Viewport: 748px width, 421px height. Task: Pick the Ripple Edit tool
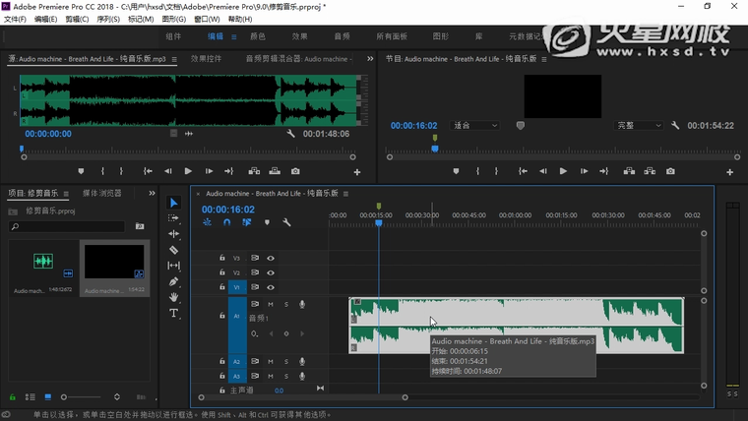(x=174, y=234)
